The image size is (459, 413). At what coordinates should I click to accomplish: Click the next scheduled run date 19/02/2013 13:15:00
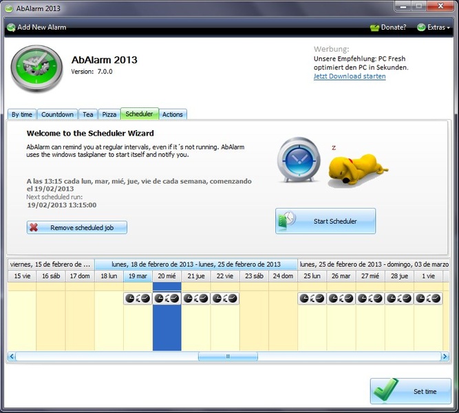point(62,205)
